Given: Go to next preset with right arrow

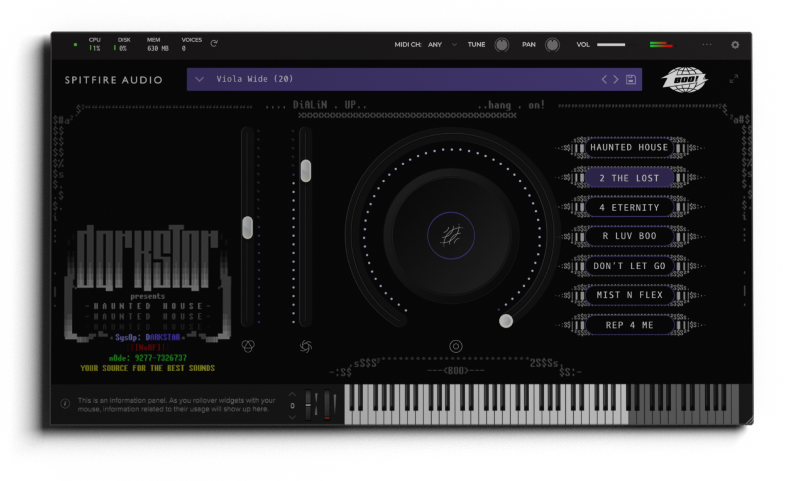Looking at the screenshot, I should 616,80.
